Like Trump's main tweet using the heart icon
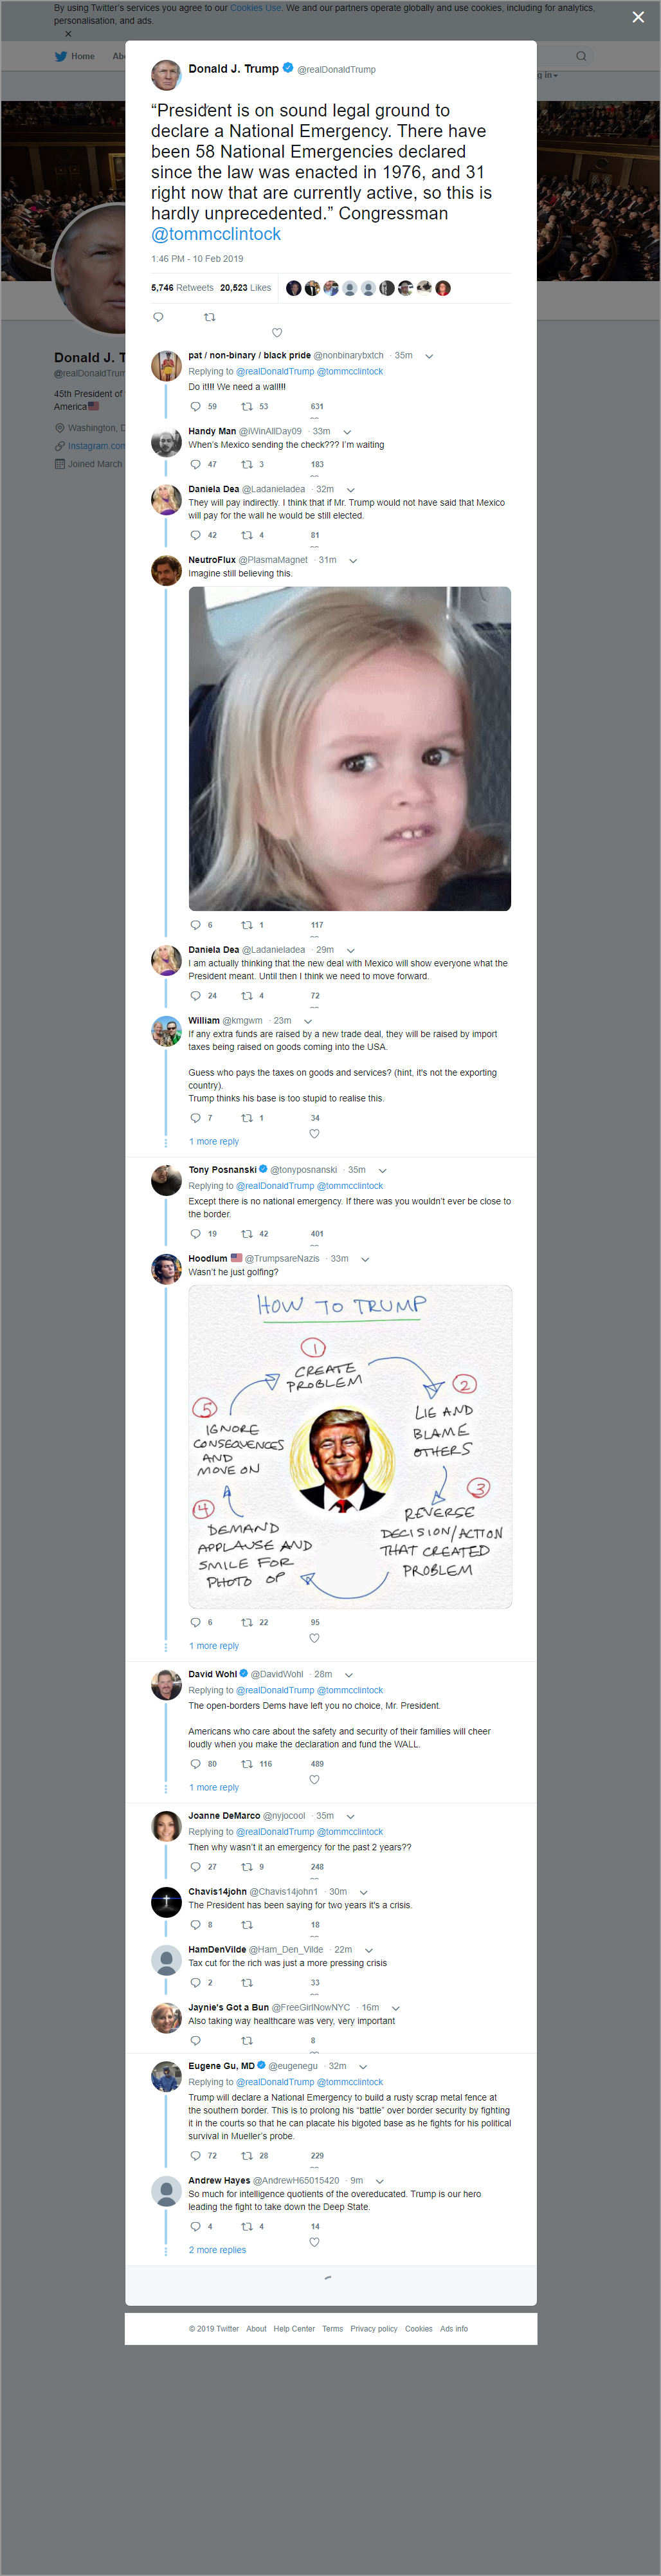This screenshot has height=2576, width=661. pos(277,333)
